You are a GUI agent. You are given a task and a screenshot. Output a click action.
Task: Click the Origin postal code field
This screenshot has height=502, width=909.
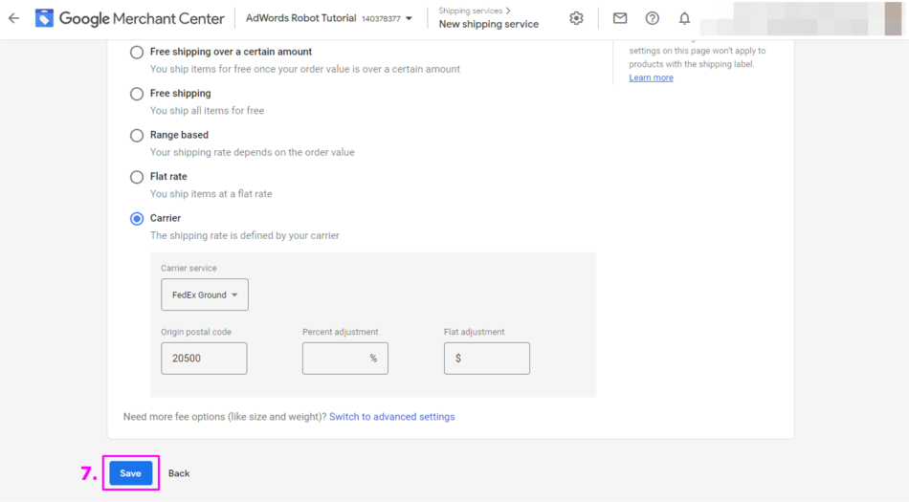pos(204,359)
